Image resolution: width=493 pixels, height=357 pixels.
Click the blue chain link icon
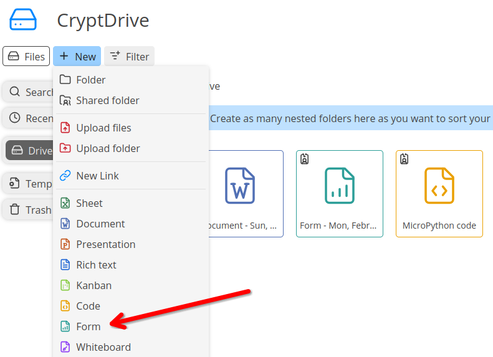tap(65, 175)
